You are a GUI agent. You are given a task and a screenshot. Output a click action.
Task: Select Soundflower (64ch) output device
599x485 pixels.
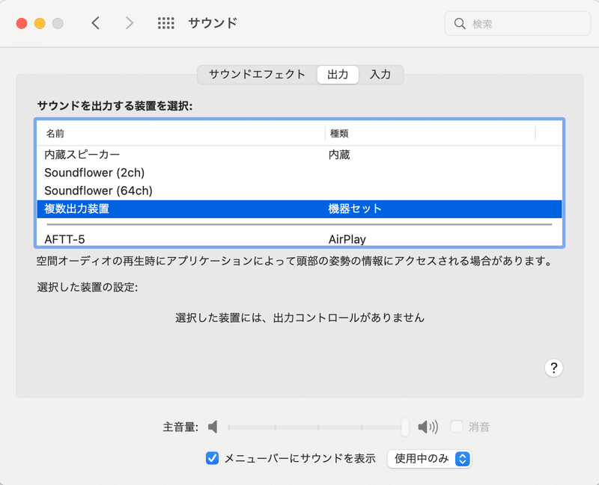[299, 191]
